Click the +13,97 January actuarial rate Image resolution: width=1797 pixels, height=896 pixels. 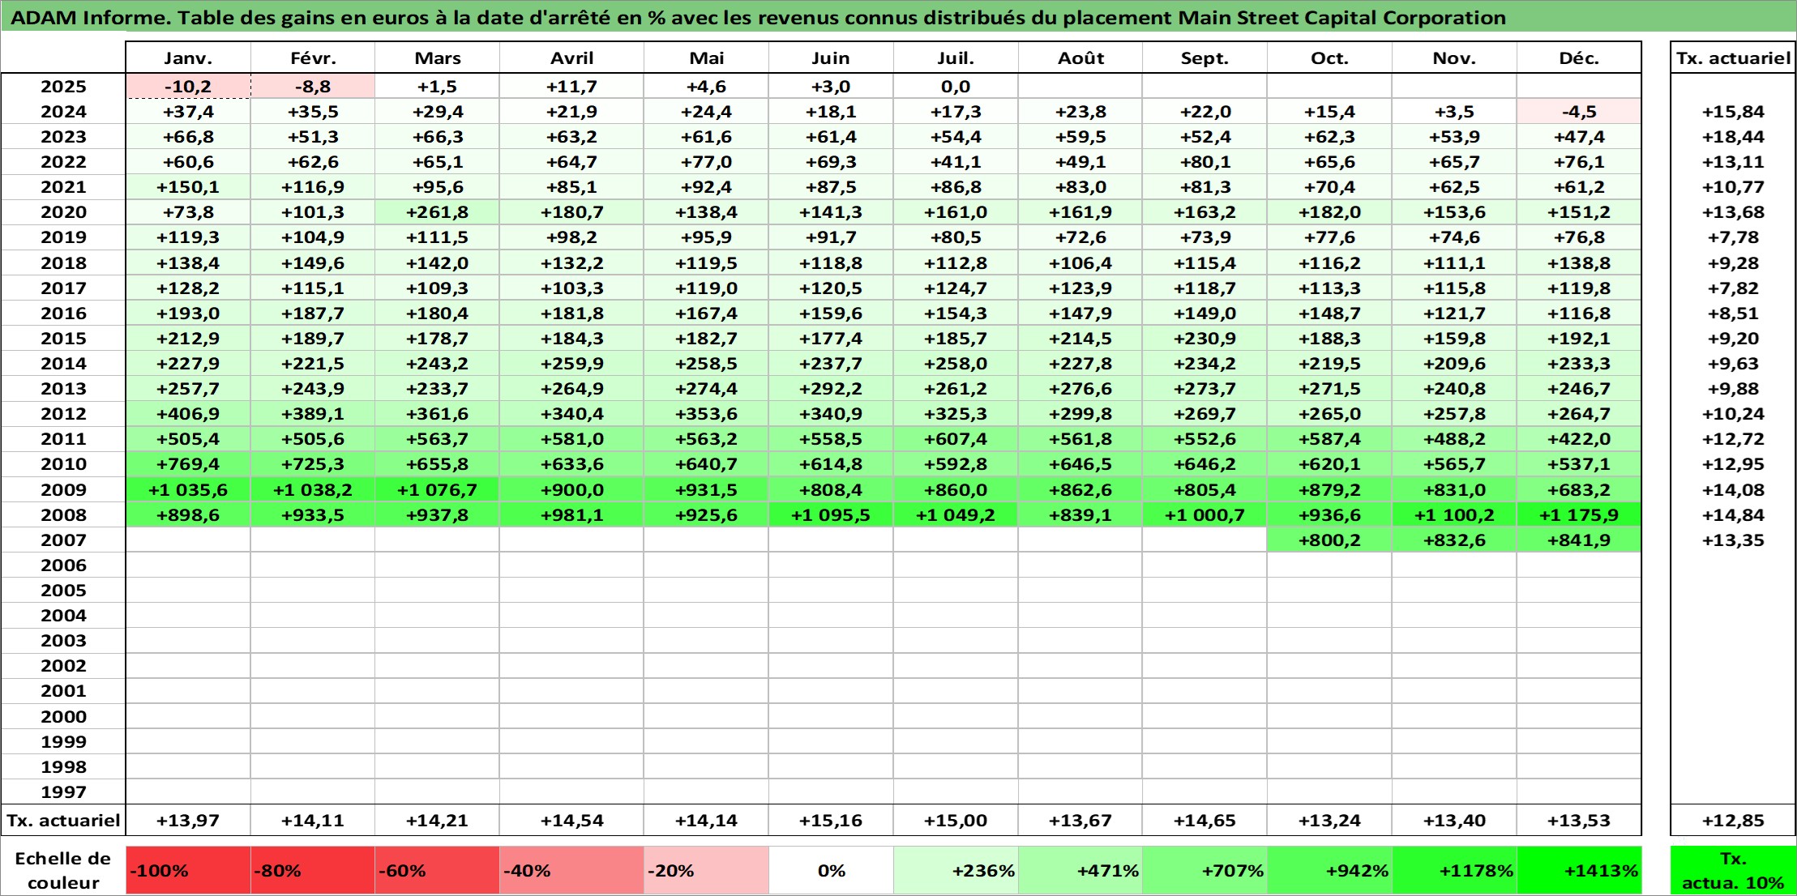pos(188,821)
